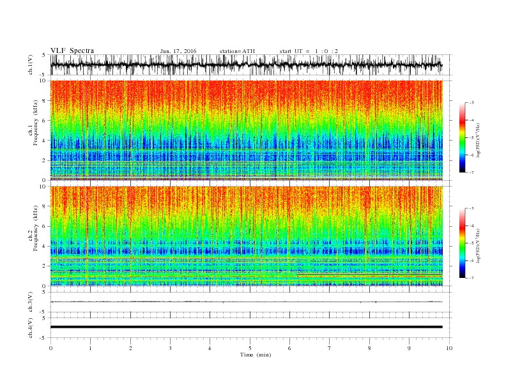
Task: Click the time axis tick label "10"
Action: pos(449,348)
